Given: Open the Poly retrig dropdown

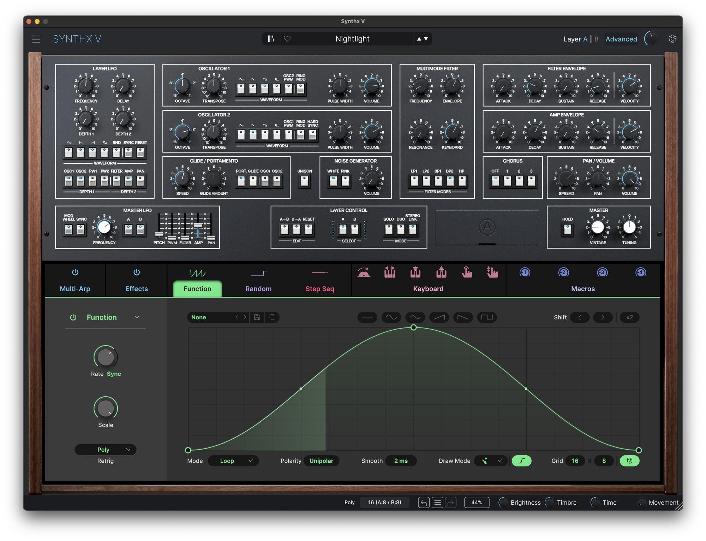Looking at the screenshot, I should click(105, 449).
